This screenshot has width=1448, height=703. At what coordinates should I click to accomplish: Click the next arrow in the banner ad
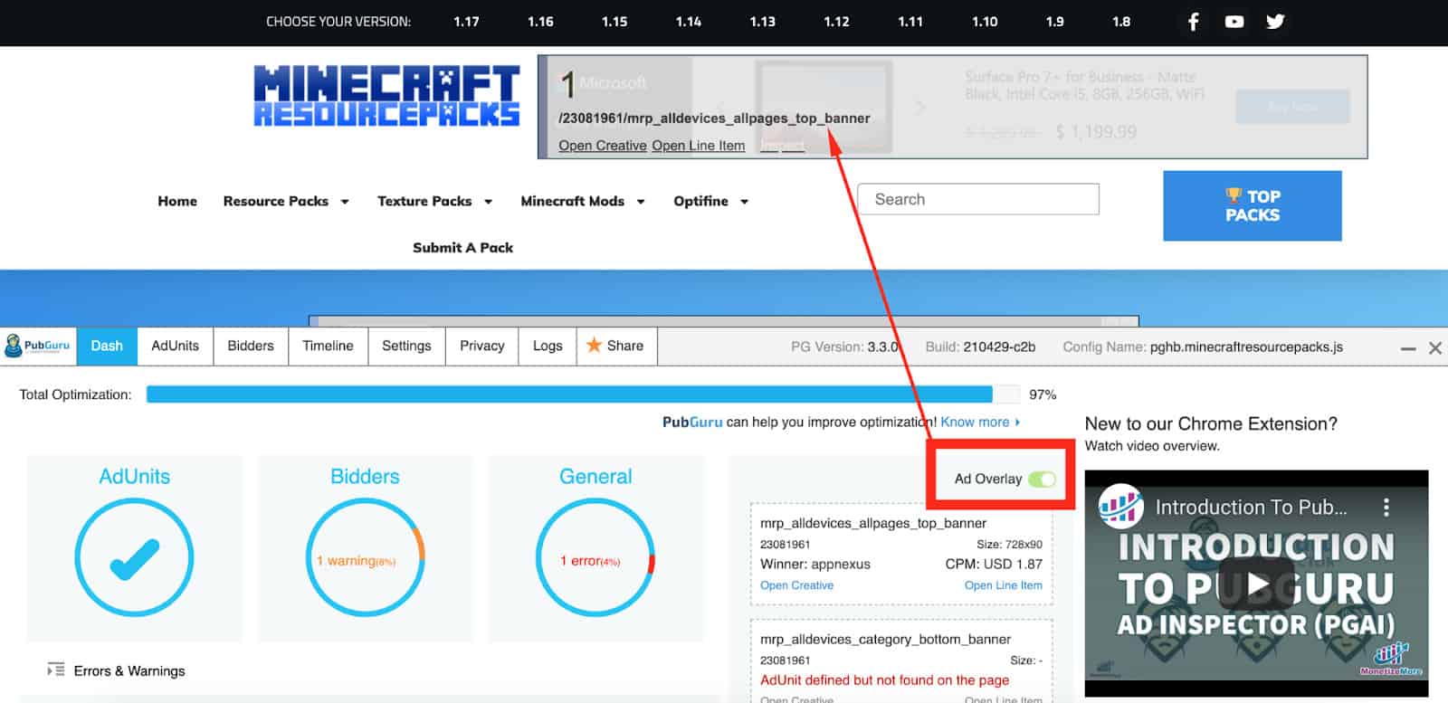click(920, 108)
